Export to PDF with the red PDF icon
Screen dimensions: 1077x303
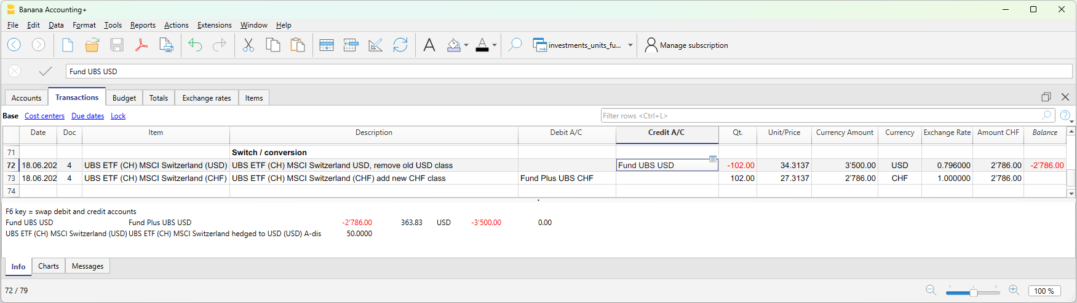pyautogui.click(x=141, y=45)
